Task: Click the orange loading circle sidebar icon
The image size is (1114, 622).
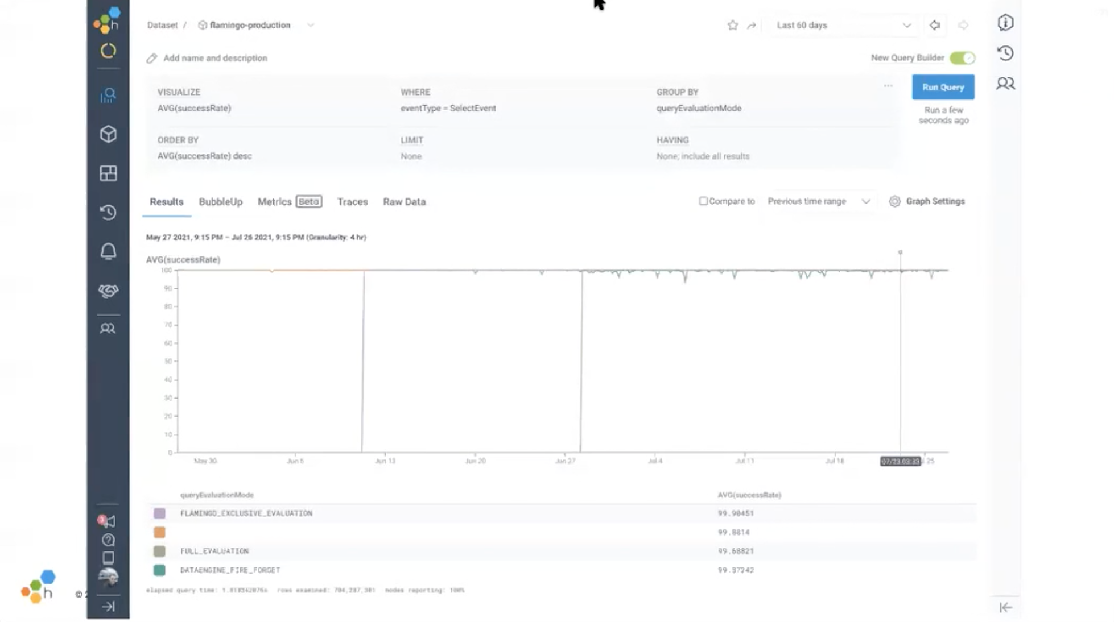Action: (108, 51)
